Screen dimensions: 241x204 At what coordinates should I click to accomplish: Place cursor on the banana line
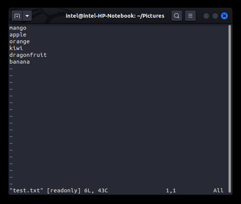[x=20, y=62]
